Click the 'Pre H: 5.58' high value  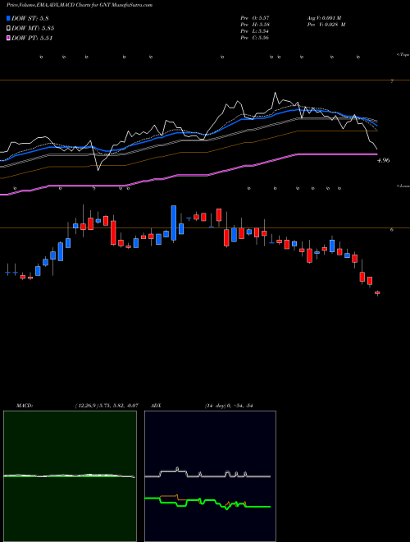pos(255,24)
